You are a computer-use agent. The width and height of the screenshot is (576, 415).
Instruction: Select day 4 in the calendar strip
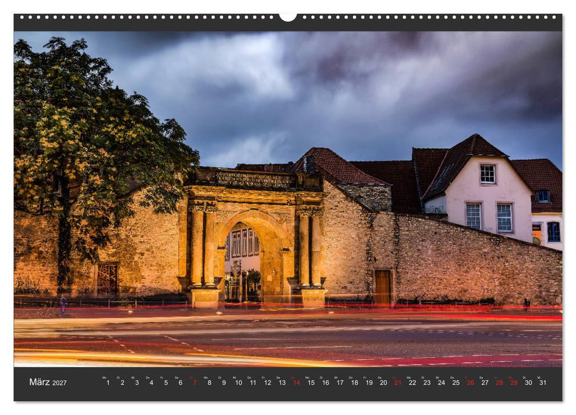point(151,382)
